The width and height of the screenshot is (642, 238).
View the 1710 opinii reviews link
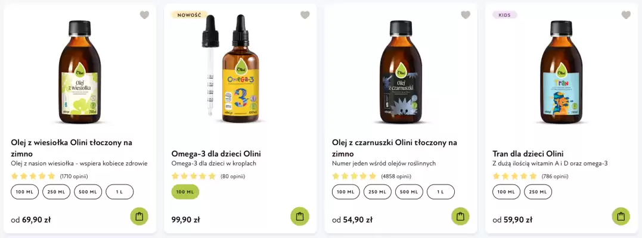pos(74,177)
